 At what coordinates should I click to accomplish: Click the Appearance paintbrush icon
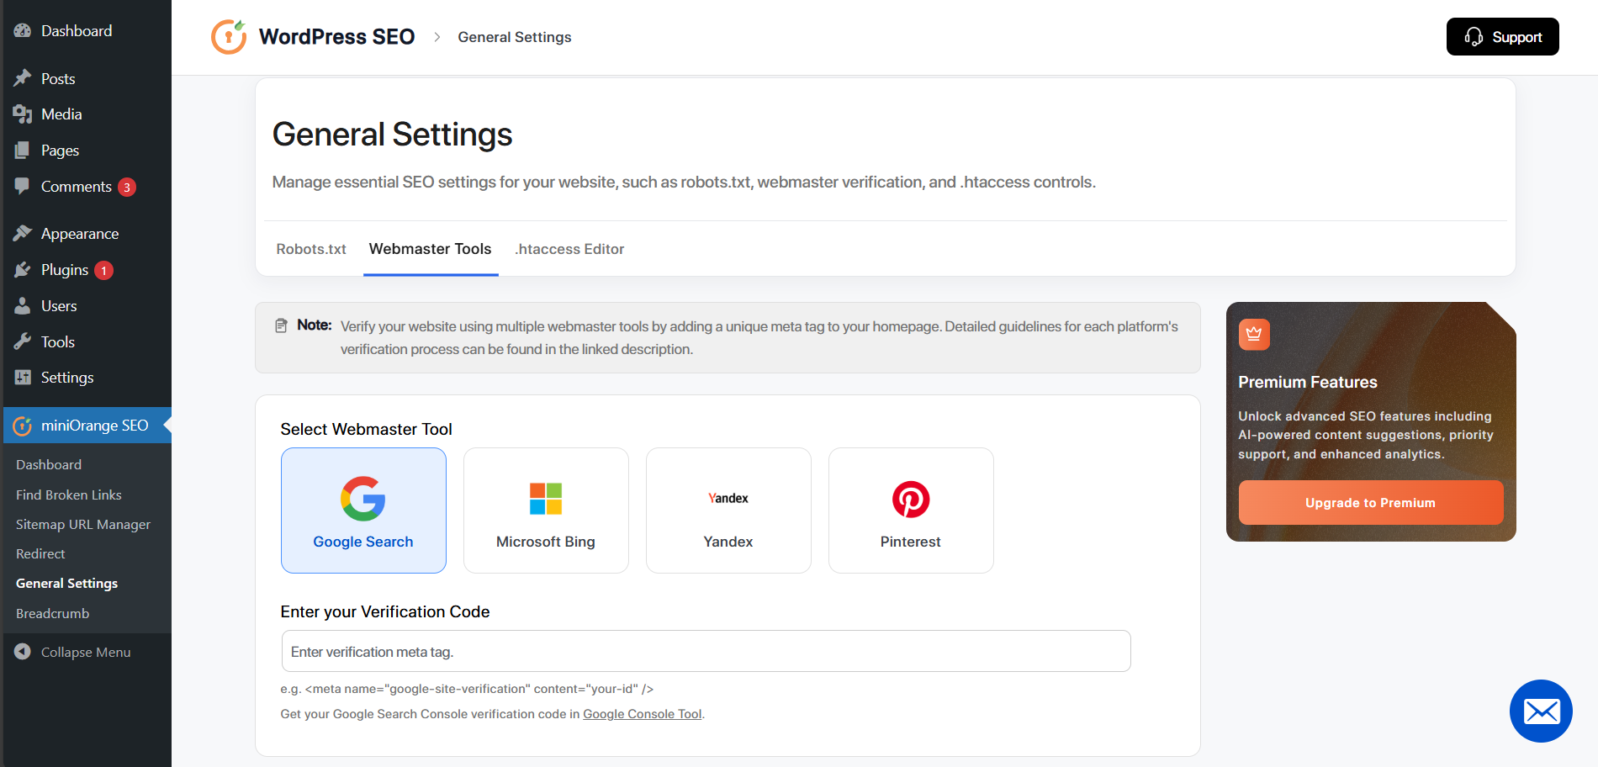point(22,233)
